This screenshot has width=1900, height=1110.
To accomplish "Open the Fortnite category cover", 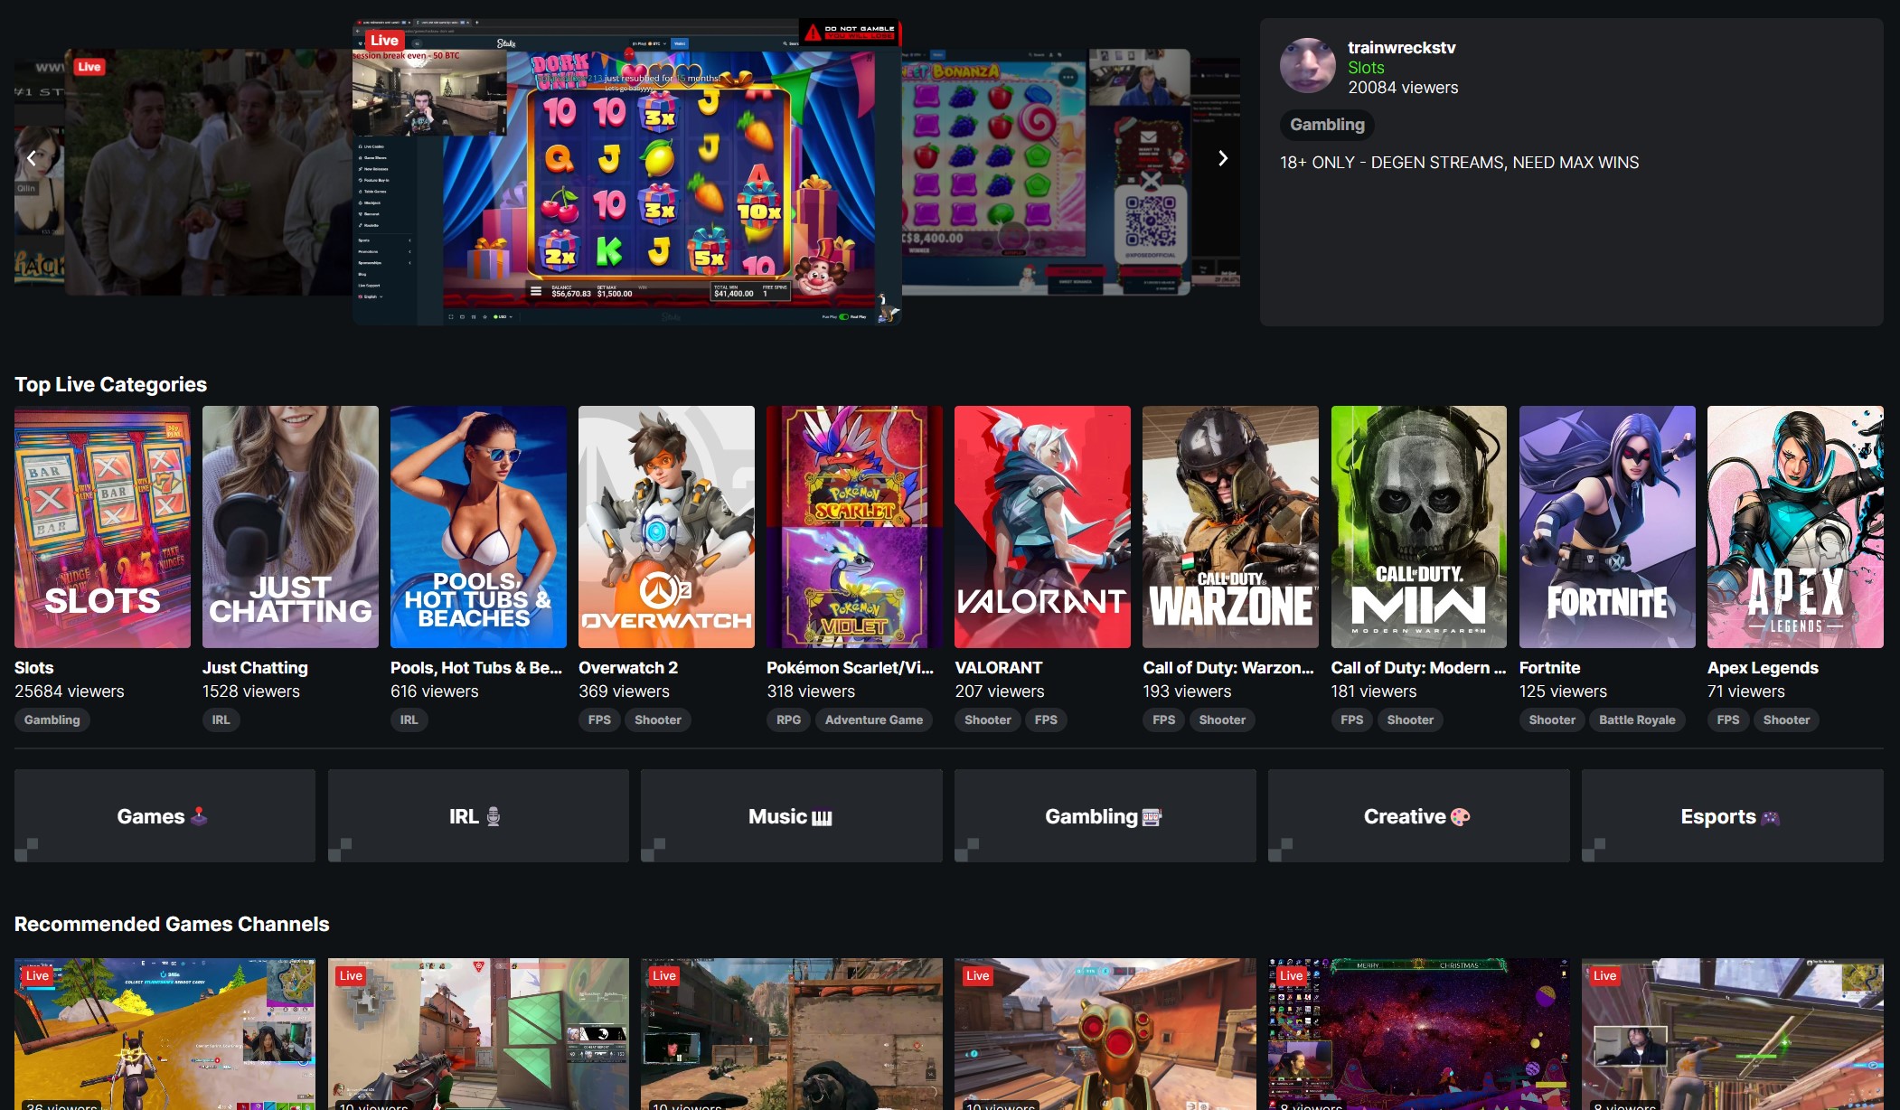I will 1607,527.
